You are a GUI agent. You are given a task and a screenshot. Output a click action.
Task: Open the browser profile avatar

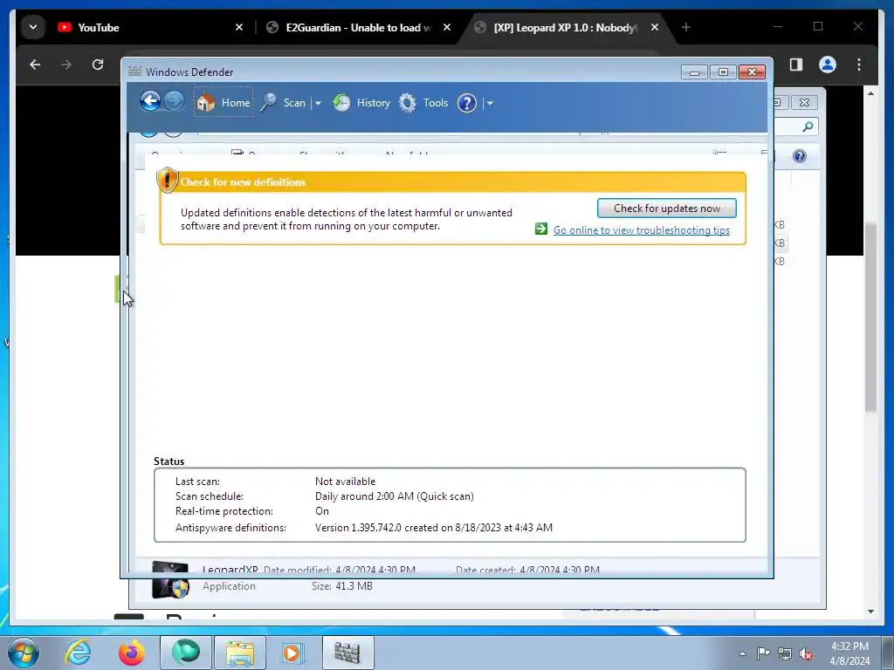point(828,65)
